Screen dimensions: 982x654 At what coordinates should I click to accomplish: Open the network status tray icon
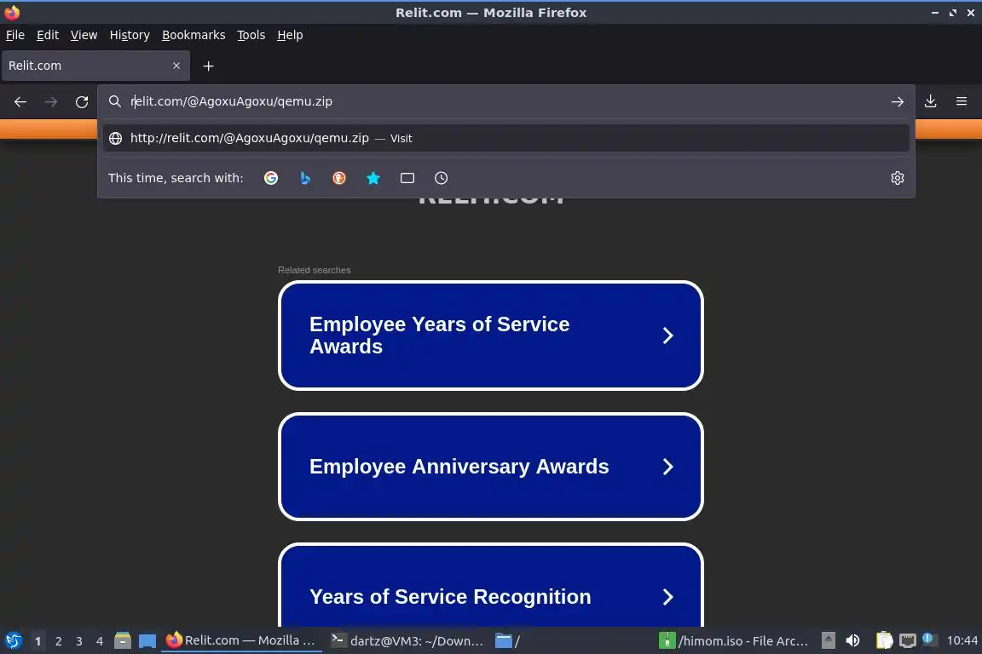[x=908, y=641]
